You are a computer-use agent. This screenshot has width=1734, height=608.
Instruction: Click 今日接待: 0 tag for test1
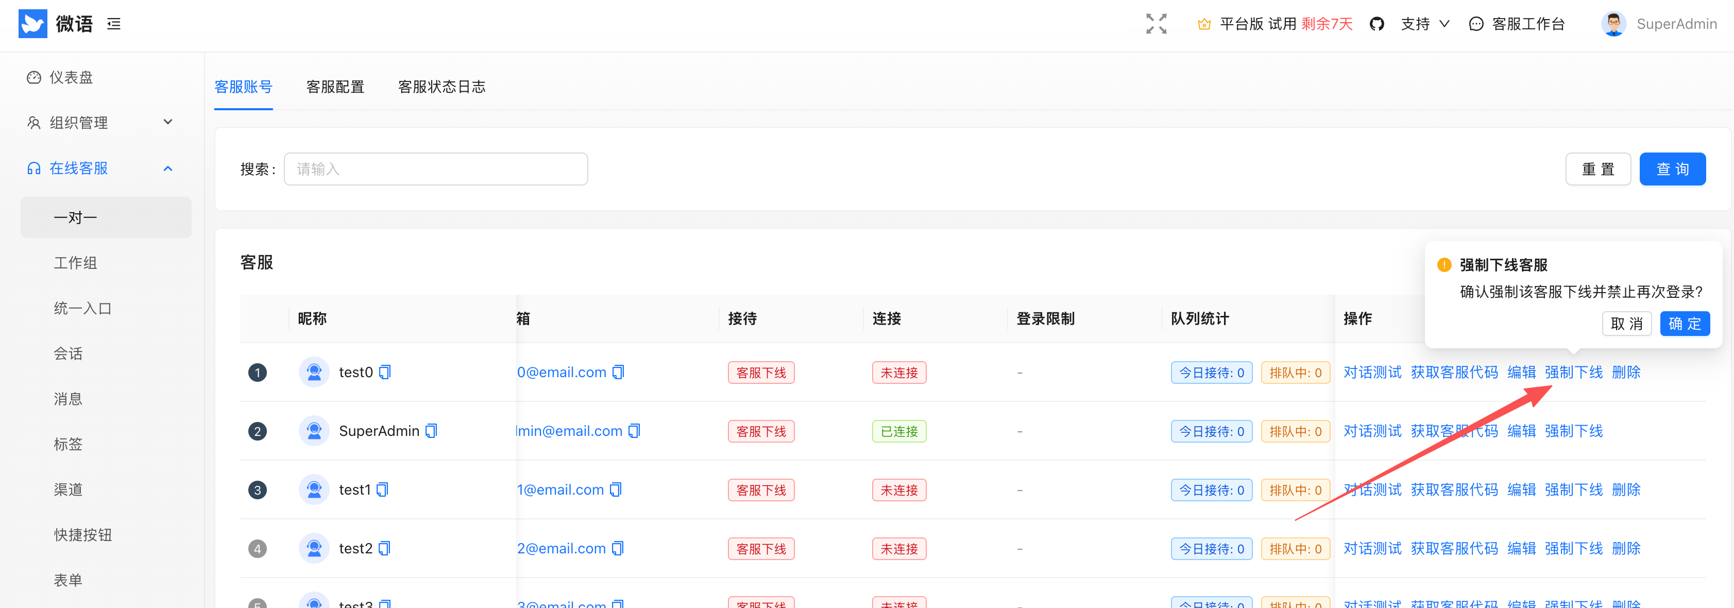click(x=1211, y=490)
